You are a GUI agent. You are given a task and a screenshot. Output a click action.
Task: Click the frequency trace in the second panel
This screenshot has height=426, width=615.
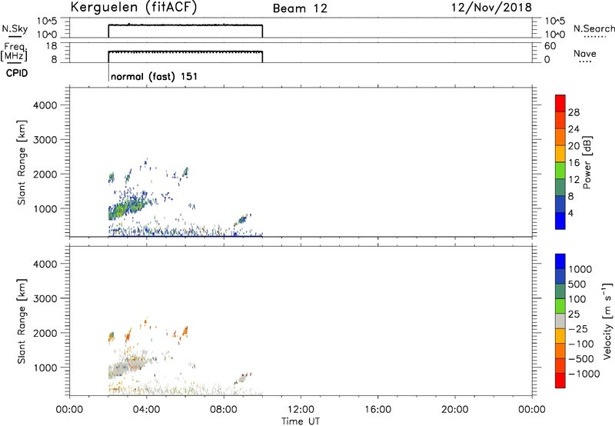(185, 52)
